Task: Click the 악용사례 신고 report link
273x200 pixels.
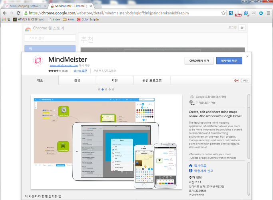Action: (x=201, y=171)
